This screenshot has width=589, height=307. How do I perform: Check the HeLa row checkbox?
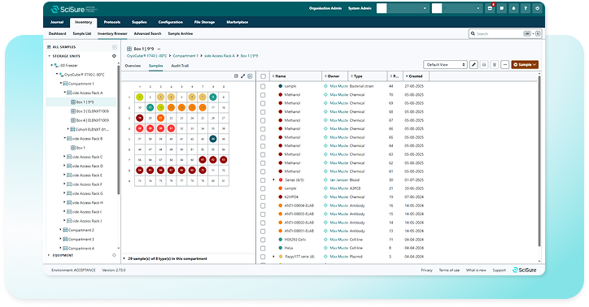coord(263,249)
